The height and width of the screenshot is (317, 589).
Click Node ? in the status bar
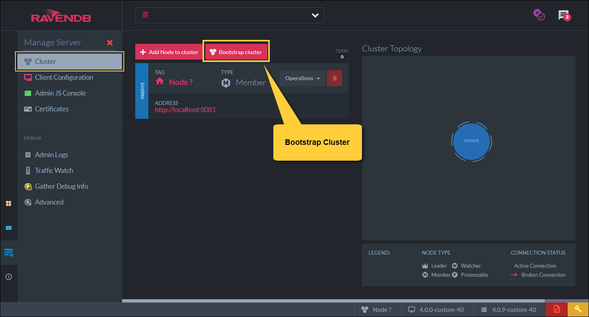point(377,310)
